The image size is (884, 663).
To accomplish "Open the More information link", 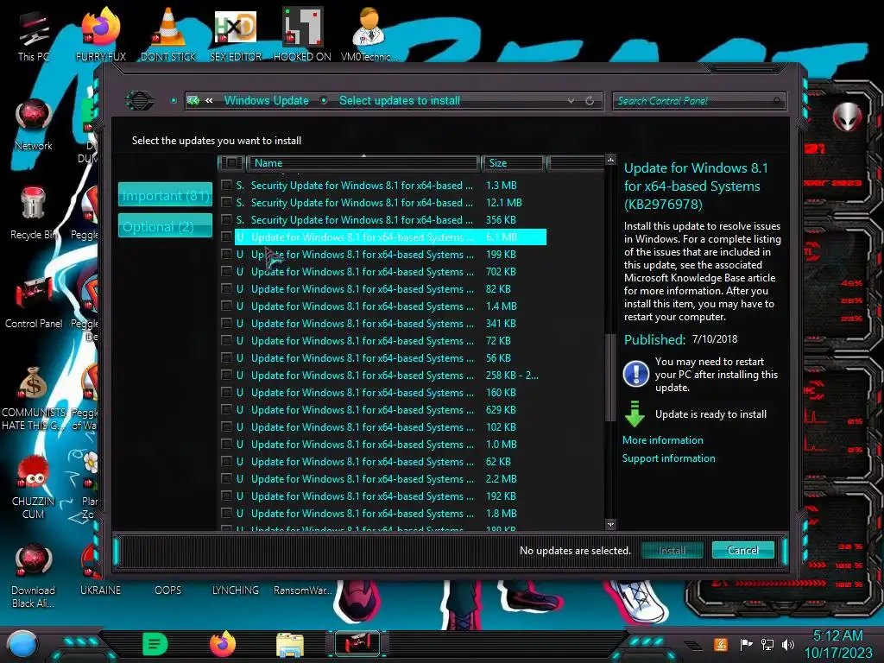I will pos(662,440).
